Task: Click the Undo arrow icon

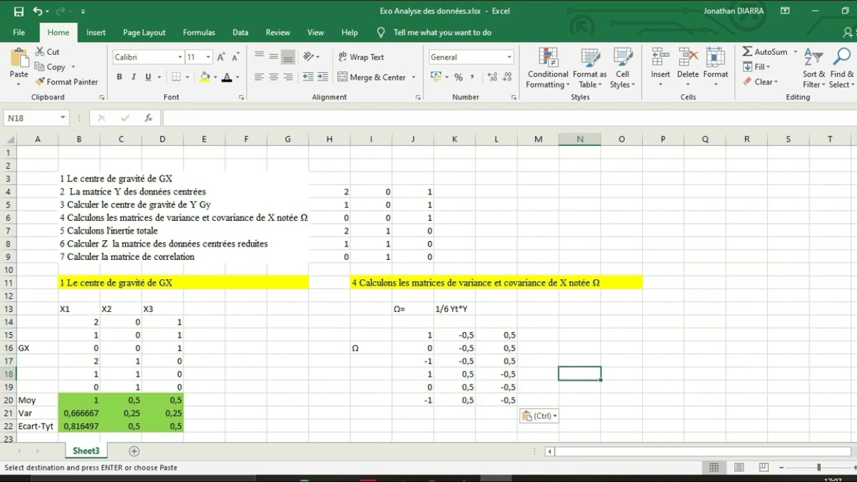Action: pos(37,11)
